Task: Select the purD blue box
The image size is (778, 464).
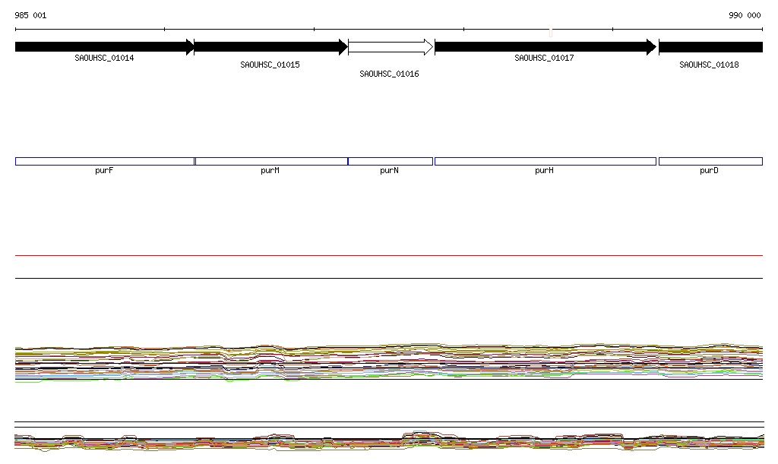Action: [710, 161]
